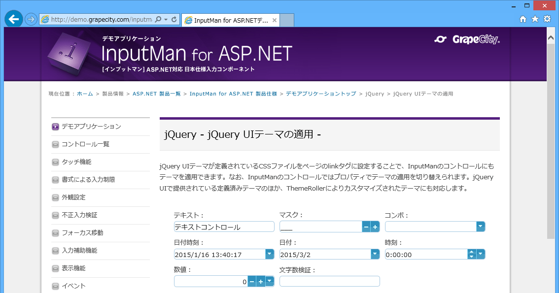Click the down stepper arrow on 時刻 field

point(472,257)
